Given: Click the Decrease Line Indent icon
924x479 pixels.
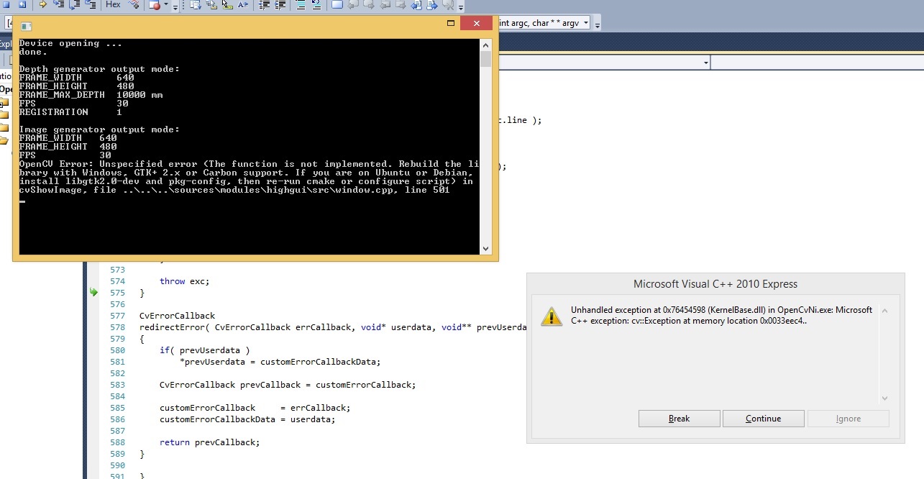Looking at the screenshot, I should pyautogui.click(x=264, y=4).
